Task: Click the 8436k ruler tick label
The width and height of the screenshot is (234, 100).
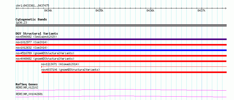Action: click(151, 10)
